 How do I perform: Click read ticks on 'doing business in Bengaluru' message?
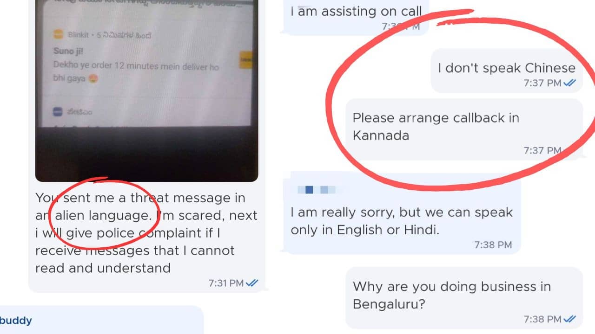pyautogui.click(x=569, y=319)
